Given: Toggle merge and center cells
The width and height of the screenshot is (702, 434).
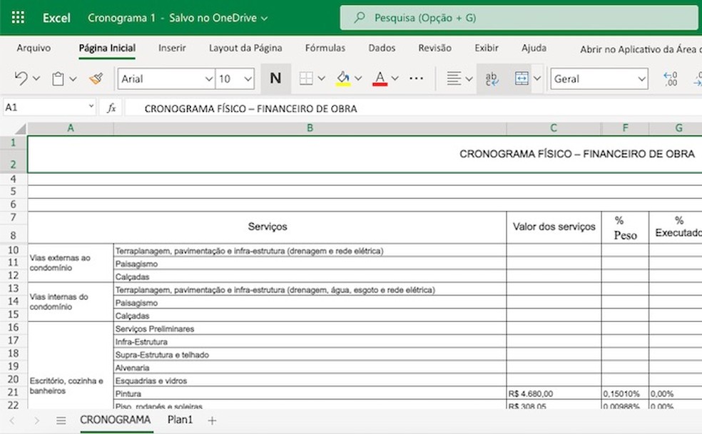Looking at the screenshot, I should [522, 79].
